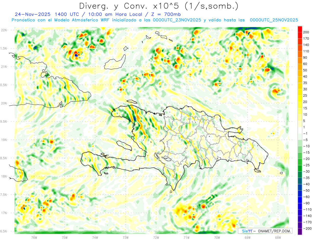Image resolution: width=312 pixels, height=241 pixels.
Task: Click the colorbar value '-50'
Action: tap(307, 191)
